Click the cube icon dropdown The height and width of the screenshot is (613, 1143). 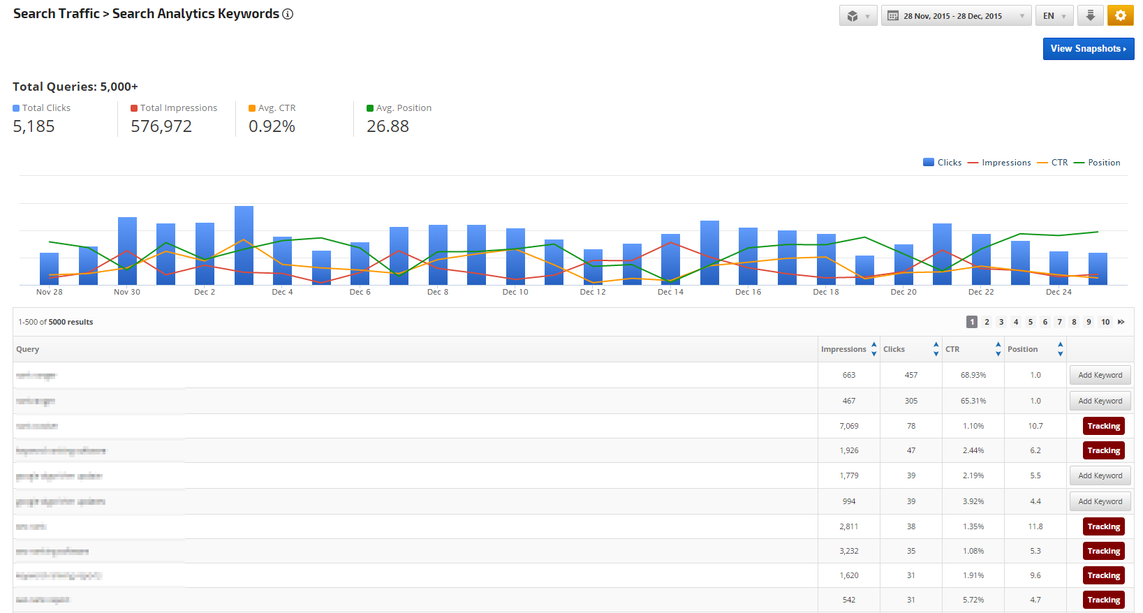(857, 15)
